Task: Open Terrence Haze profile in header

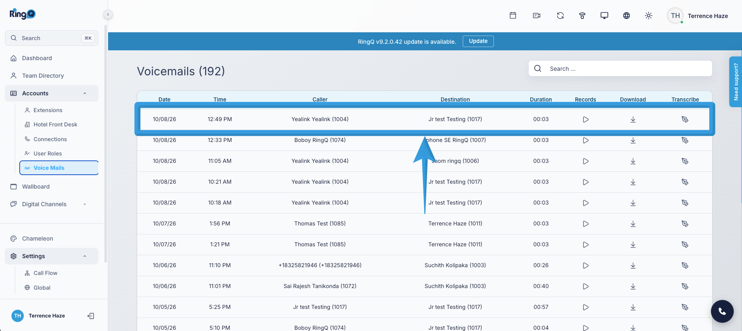Action: (698, 16)
